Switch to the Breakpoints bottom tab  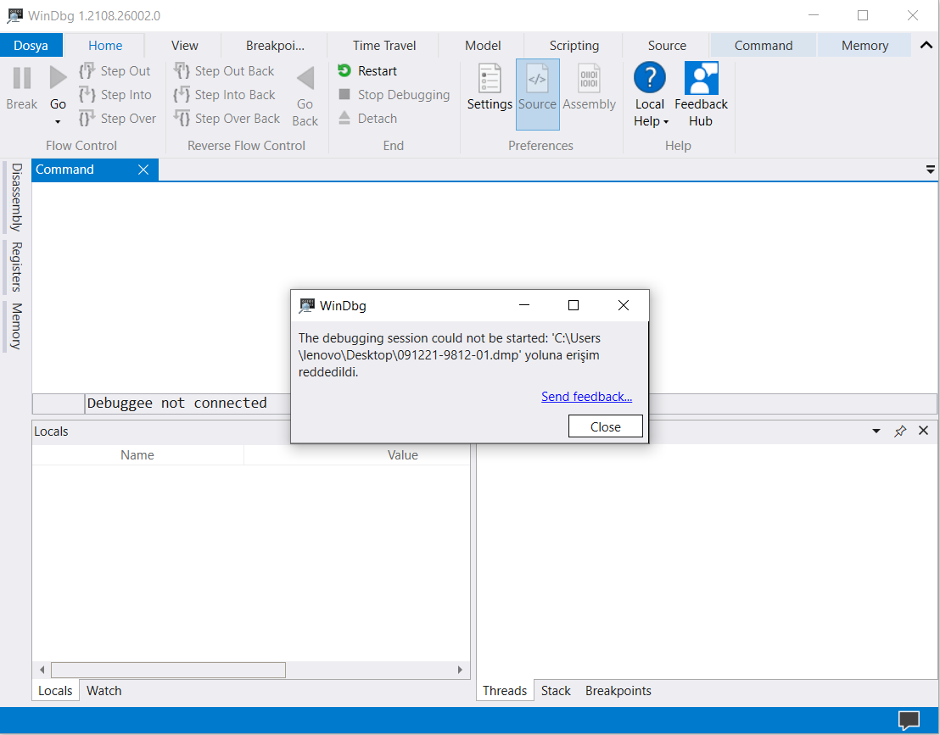[x=618, y=691]
